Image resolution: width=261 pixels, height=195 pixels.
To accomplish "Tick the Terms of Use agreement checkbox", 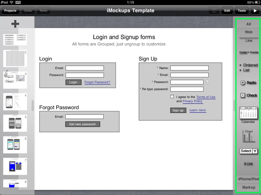I will point(172,96).
